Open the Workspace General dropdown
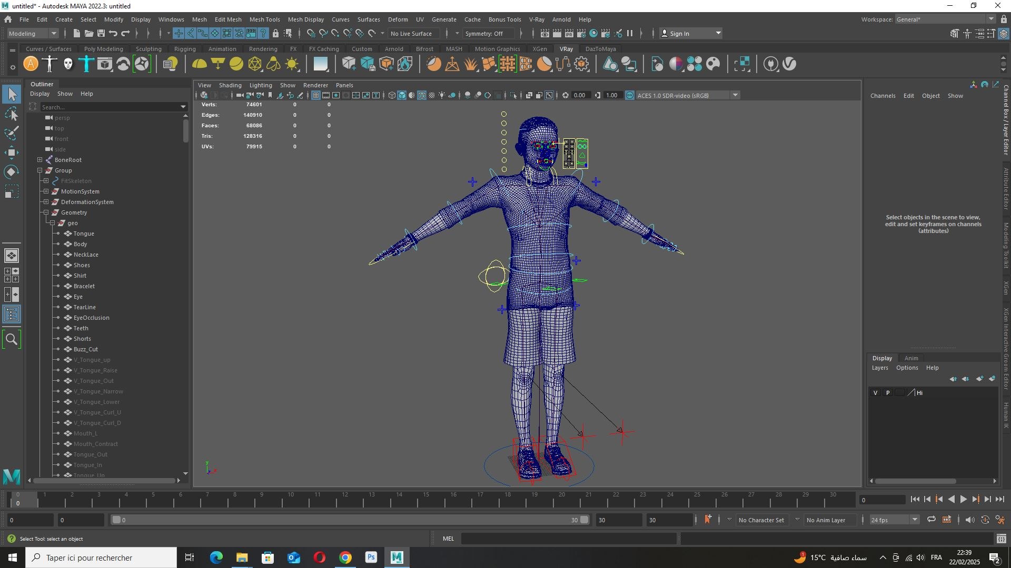Screen dimensions: 1011x568 pos(945,19)
